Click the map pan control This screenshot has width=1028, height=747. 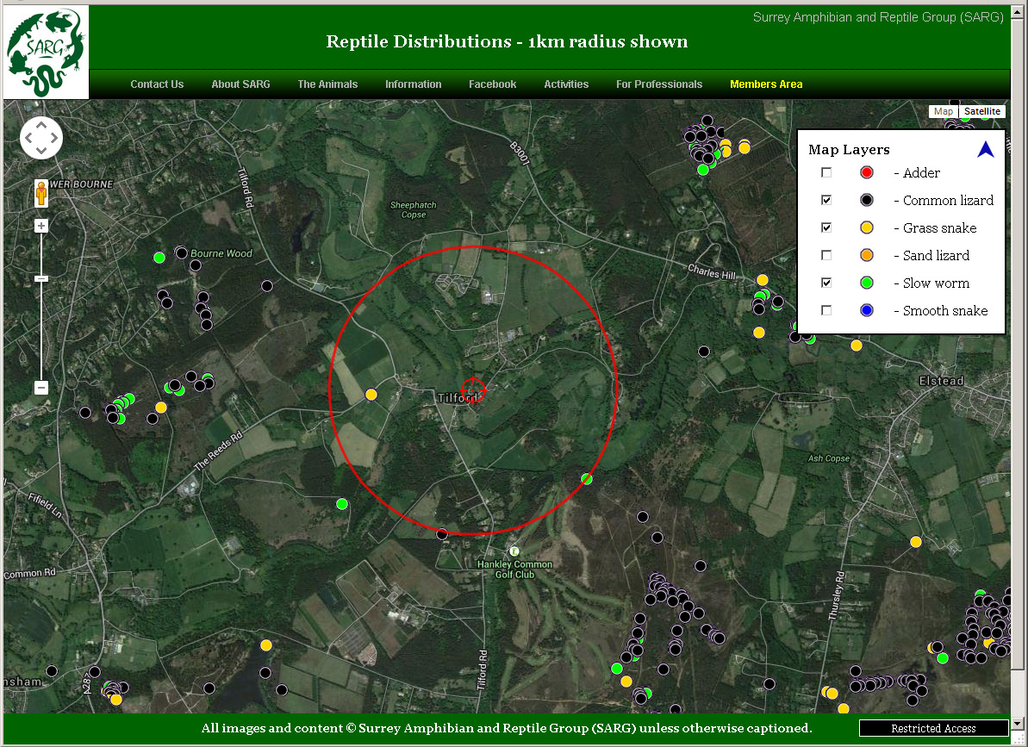(x=41, y=138)
